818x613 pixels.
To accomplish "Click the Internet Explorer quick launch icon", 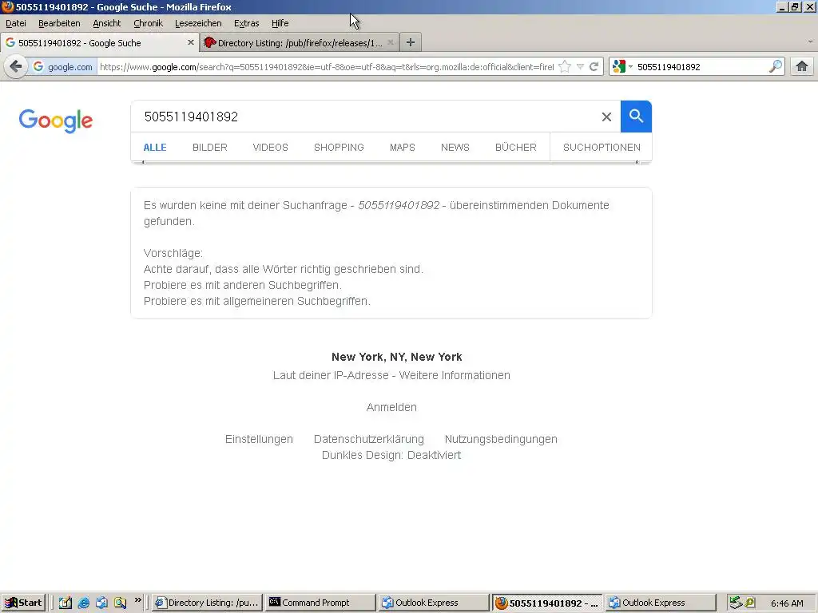I will point(83,603).
